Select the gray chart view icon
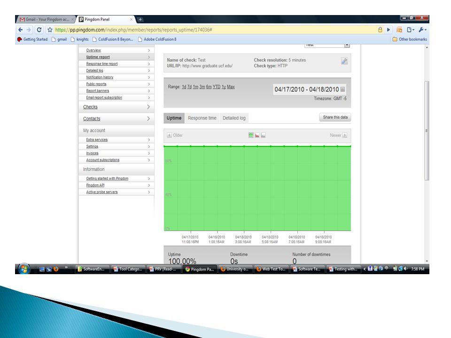 click(x=263, y=135)
